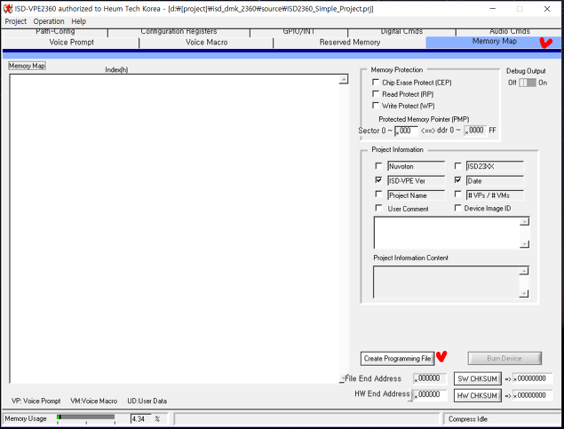This screenshot has width=564, height=429.
Task: Switch to the Reserved Memory tab
Action: coord(350,43)
